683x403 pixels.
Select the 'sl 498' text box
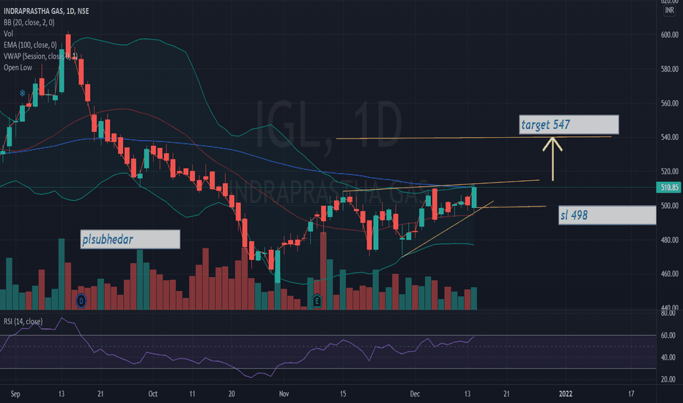pos(608,215)
